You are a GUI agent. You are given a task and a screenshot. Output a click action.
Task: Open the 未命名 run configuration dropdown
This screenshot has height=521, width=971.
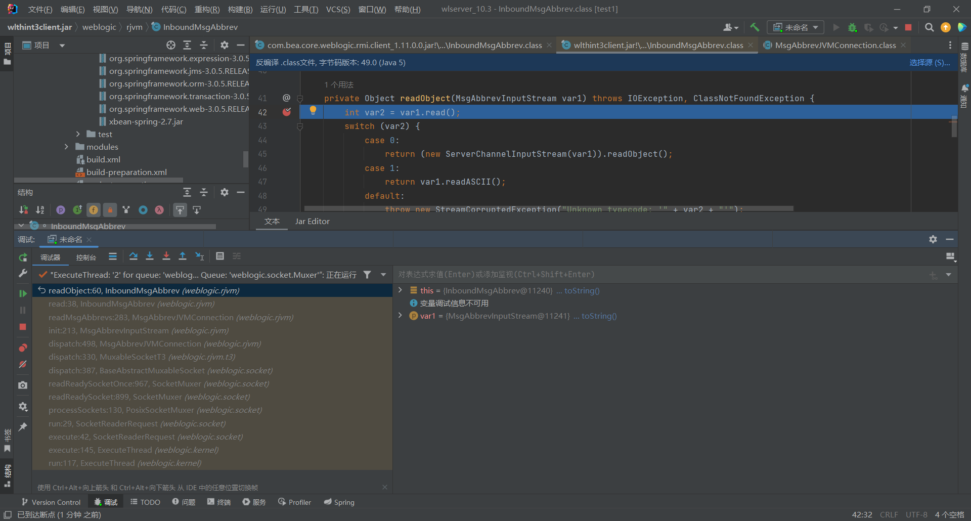click(796, 27)
